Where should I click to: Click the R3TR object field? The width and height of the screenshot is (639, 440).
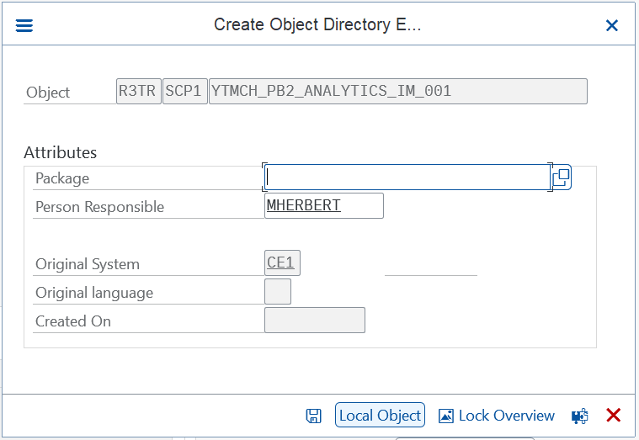point(138,92)
